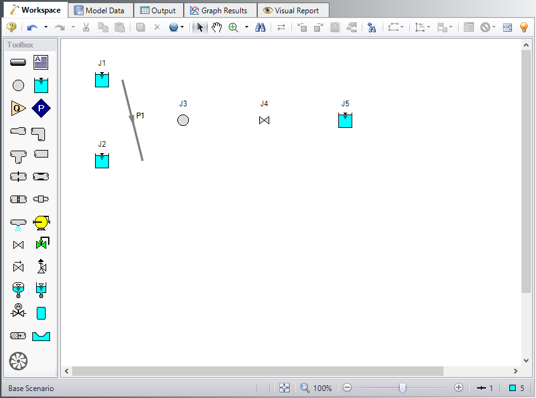Expand the globe icon dropdown
The image size is (536, 398).
coord(182,27)
